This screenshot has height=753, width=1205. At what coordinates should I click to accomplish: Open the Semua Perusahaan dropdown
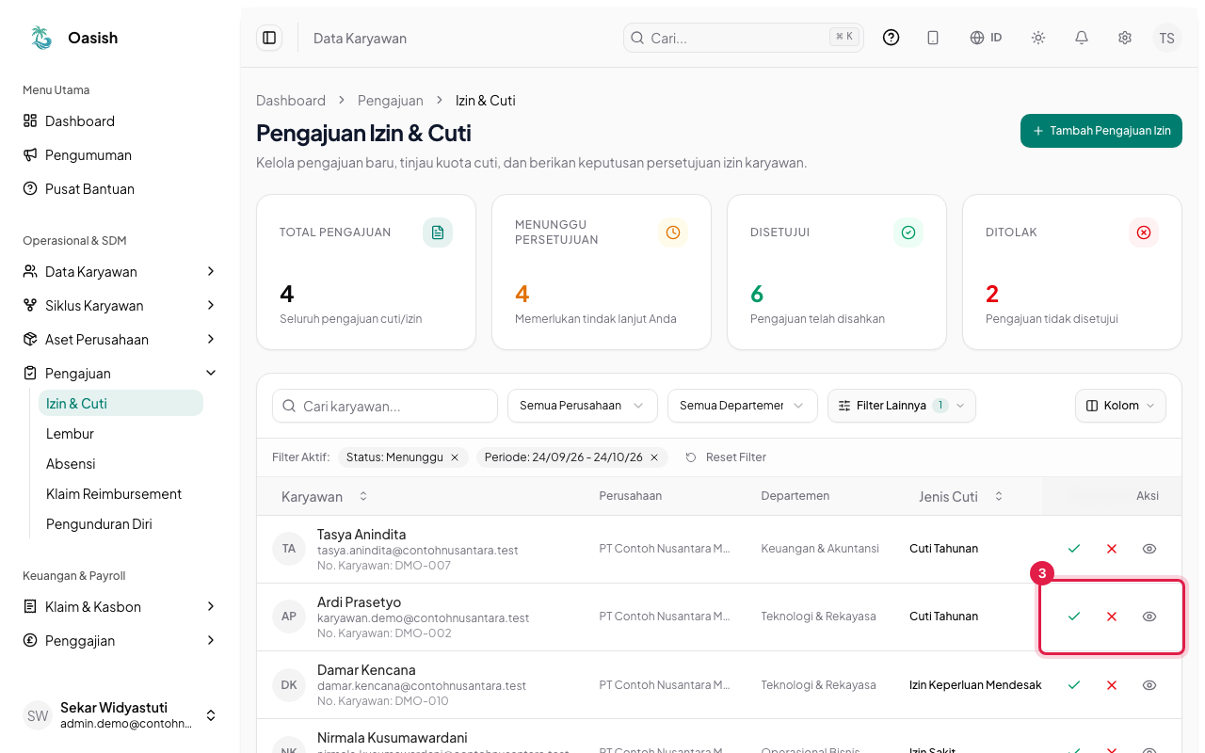click(x=583, y=406)
